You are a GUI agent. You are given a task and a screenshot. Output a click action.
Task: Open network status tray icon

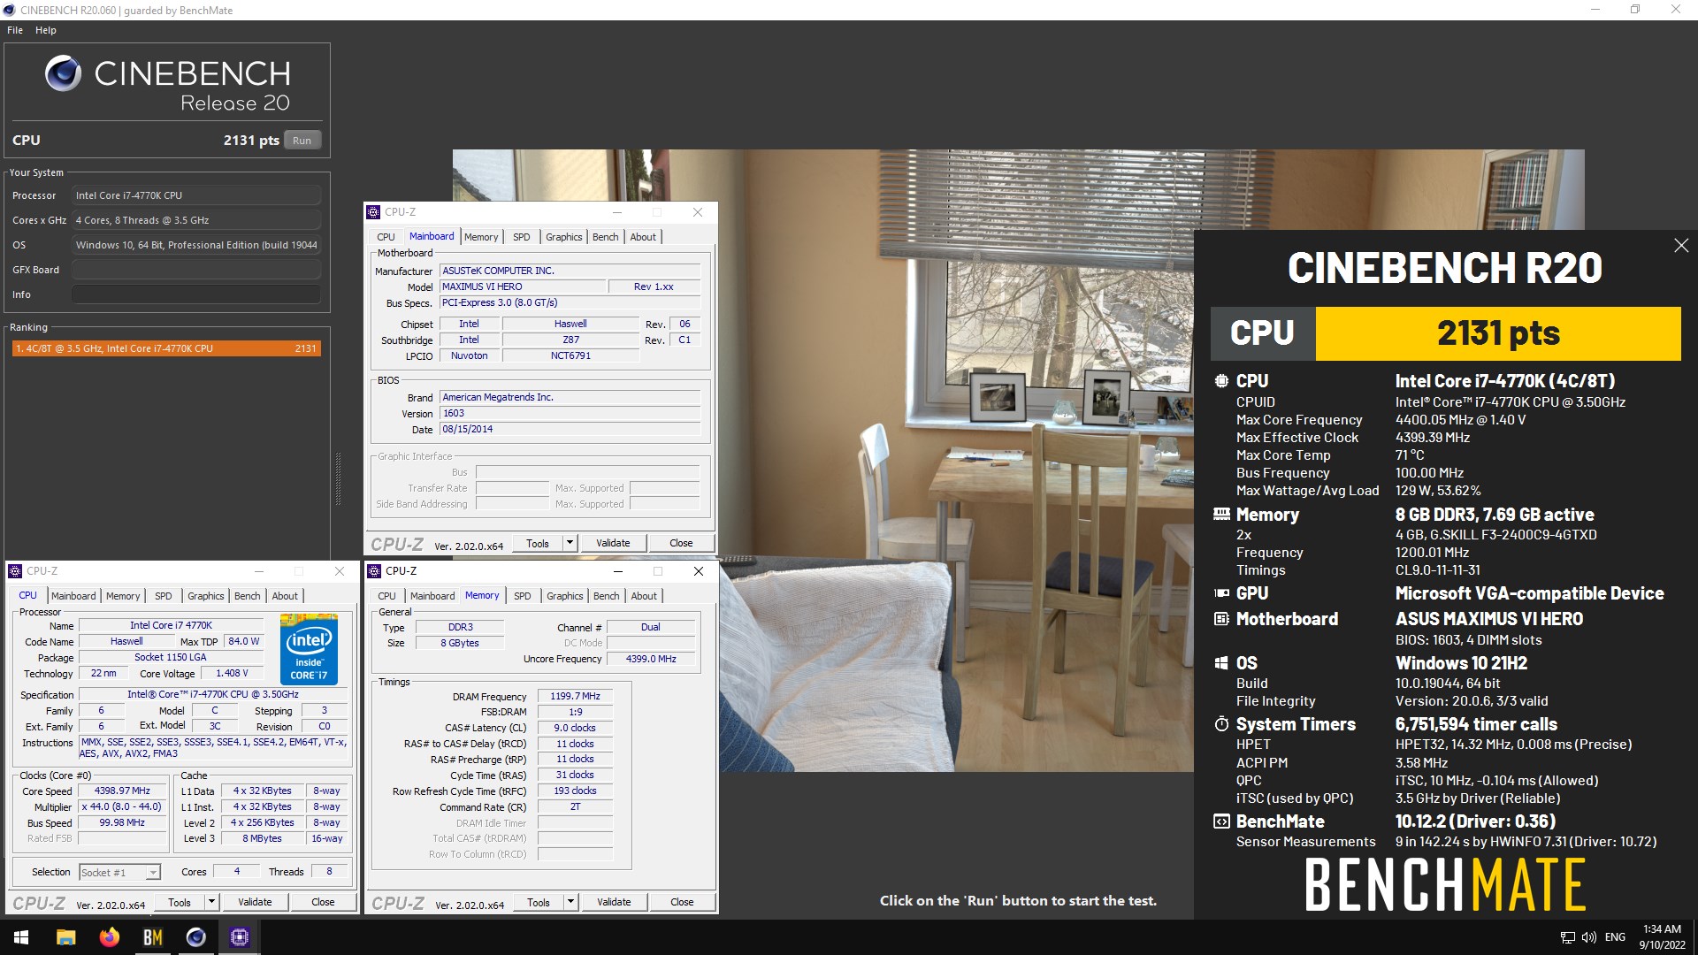pos(1567,937)
